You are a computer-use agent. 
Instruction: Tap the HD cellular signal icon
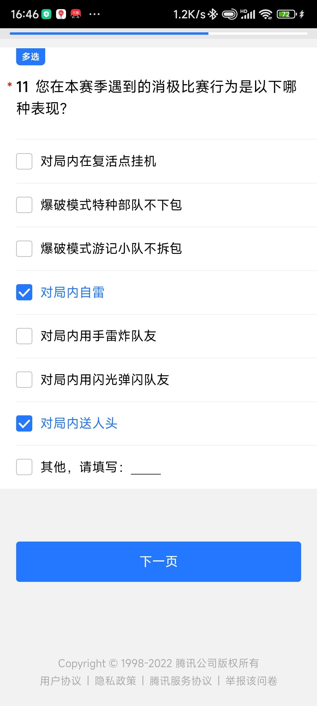tap(248, 14)
